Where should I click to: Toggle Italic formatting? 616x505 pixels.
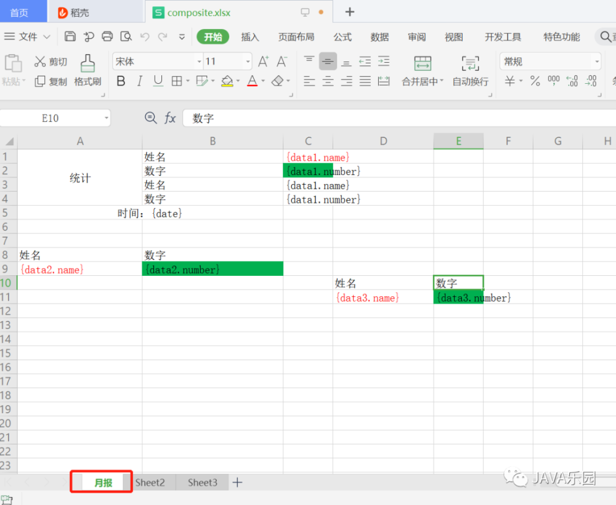click(x=139, y=81)
